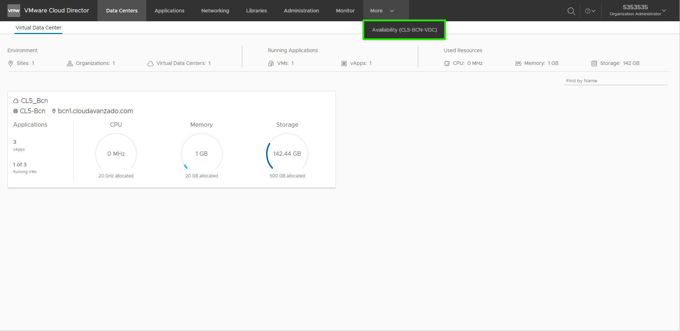Image resolution: width=680 pixels, height=331 pixels.
Task: Click the bcn1.cloudavanzado.com site text
Action: pos(95,111)
